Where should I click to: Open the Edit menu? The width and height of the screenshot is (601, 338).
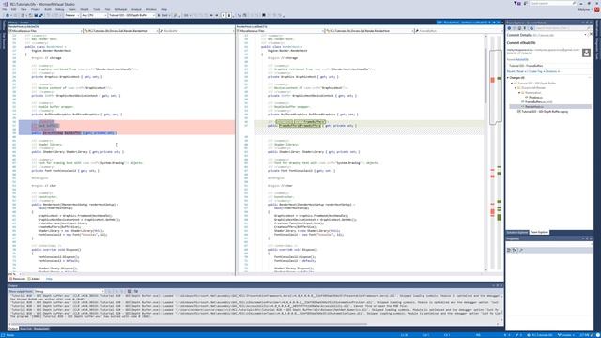pos(14,9)
